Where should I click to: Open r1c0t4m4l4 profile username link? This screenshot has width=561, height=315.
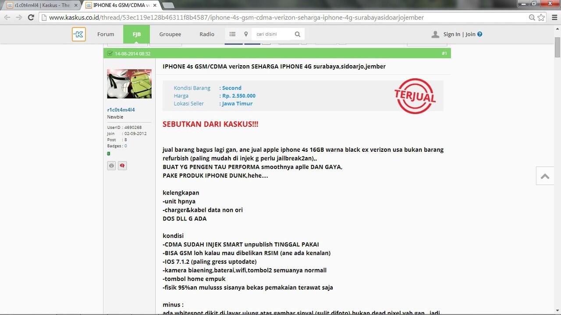pyautogui.click(x=121, y=110)
